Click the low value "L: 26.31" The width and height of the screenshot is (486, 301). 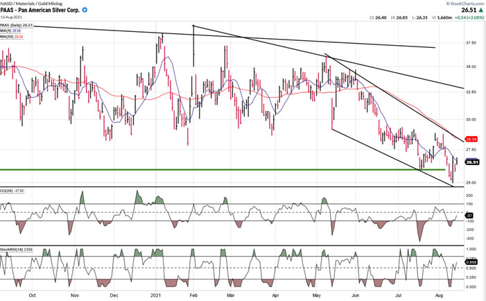[x=419, y=17]
